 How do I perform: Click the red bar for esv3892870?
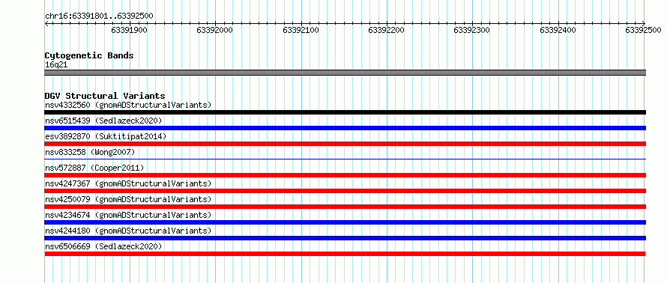pos(345,144)
